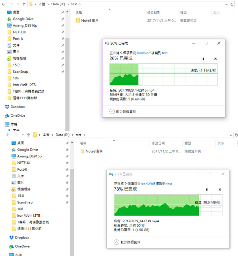Click the pin icon beside 桌面 in the lower sidebar
Screen dimensions: 238x256
[67, 143]
